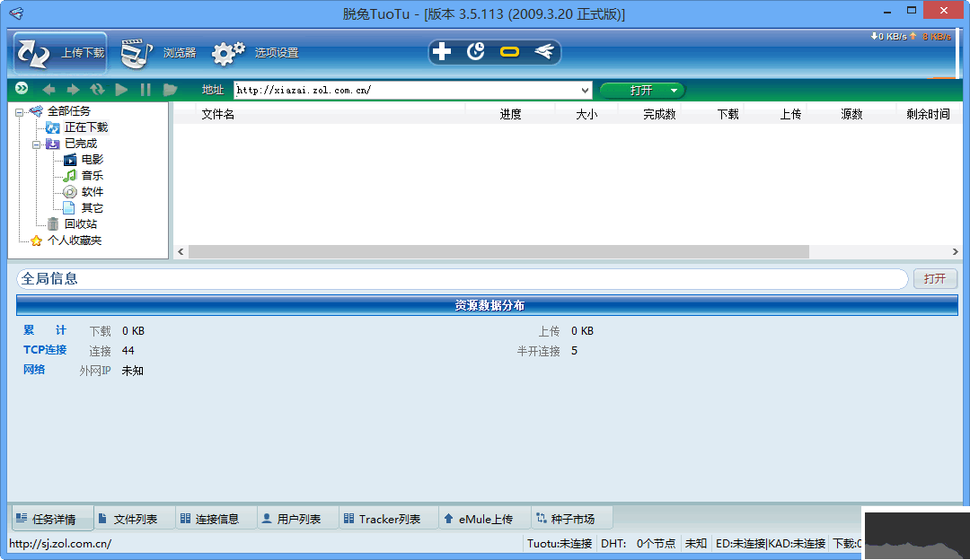
Task: Click the ED:未连接|KAD:未连接 status entry
Action: coord(771,544)
